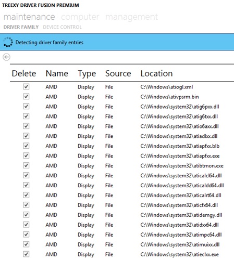Image resolution: width=234 pixels, height=260 pixels.
Task: Uncheck the atiogl.xml delete checkbox
Action: coord(26,87)
